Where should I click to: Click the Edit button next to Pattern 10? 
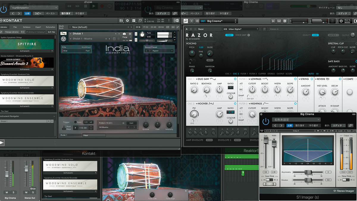[131, 123]
